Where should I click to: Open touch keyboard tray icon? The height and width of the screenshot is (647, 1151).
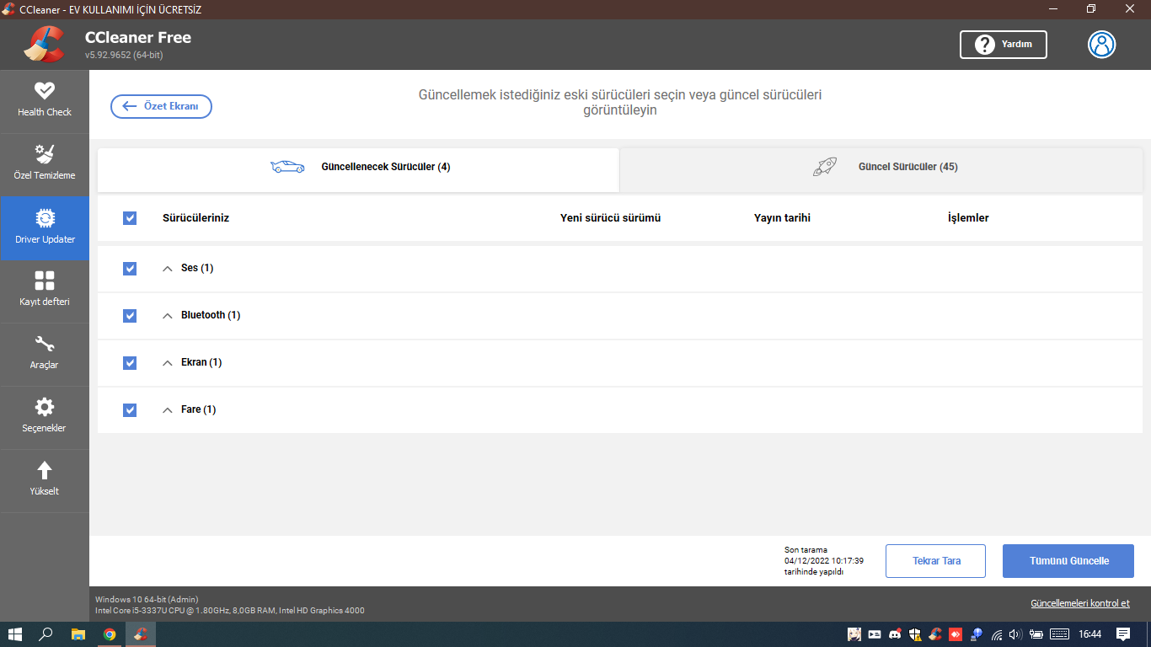[1060, 634]
